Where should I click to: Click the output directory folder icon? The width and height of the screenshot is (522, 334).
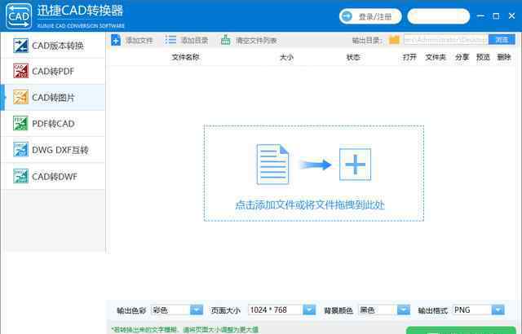coord(395,40)
